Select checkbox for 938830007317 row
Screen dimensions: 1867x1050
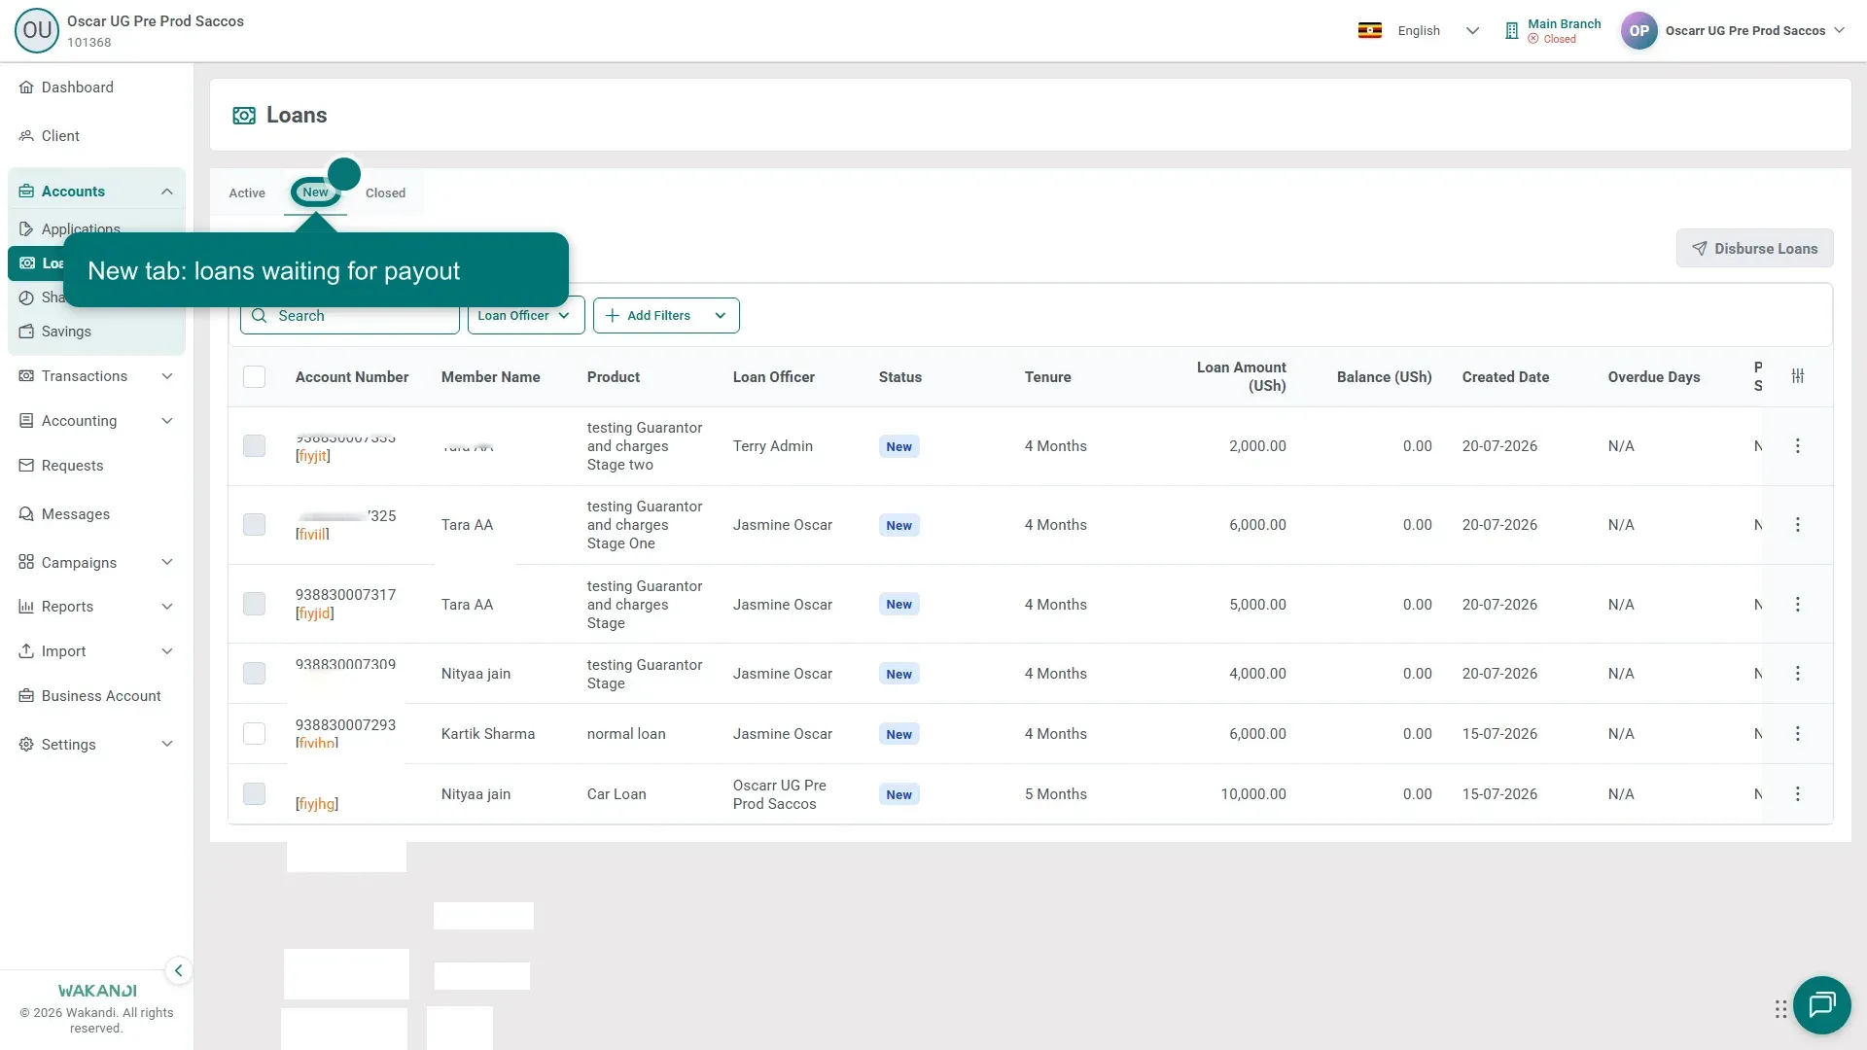pos(254,605)
